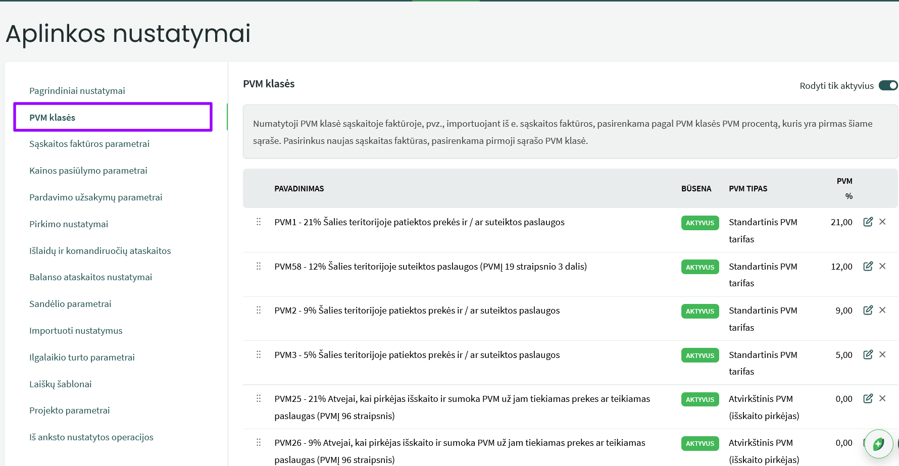Navigate to Laiškų šablonai

tap(61, 384)
